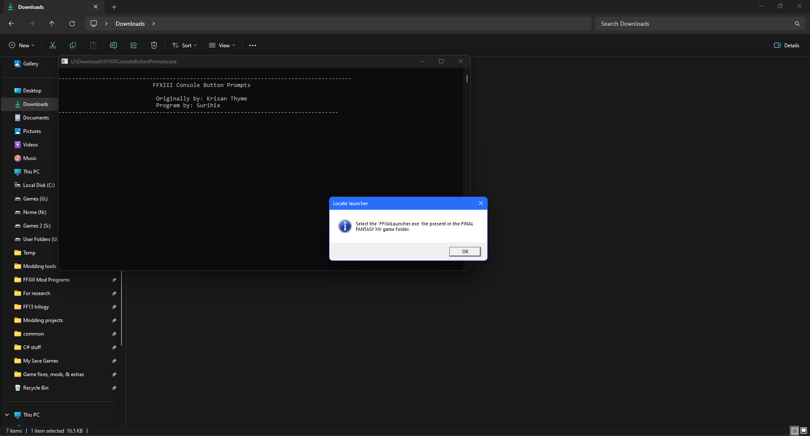The width and height of the screenshot is (810, 436).
Task: Go back in File Explorer
Action: (x=11, y=24)
